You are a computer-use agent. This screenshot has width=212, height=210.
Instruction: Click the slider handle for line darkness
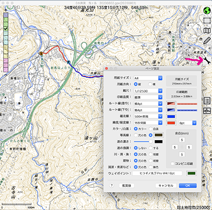(151, 142)
